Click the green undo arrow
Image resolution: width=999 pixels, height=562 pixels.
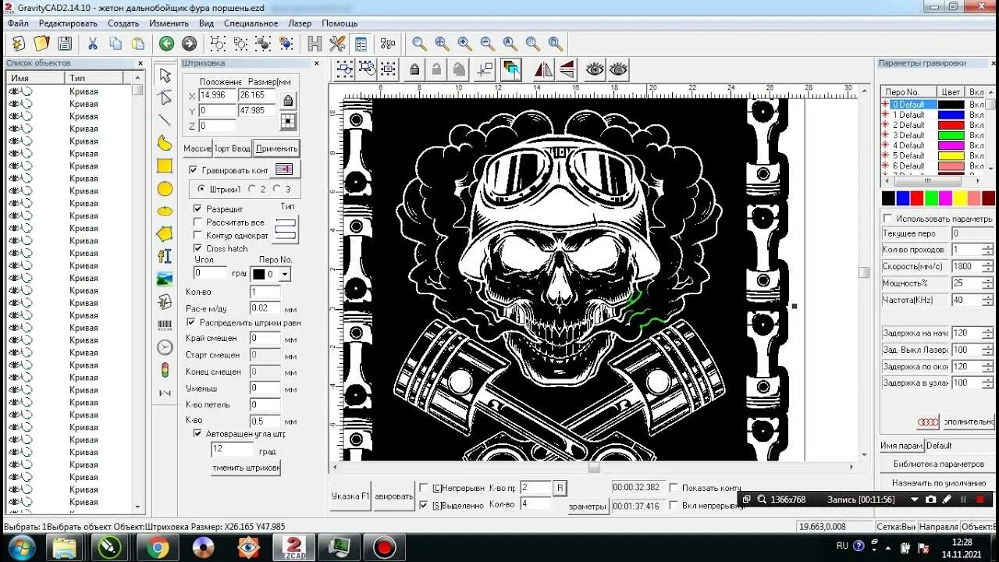166,44
